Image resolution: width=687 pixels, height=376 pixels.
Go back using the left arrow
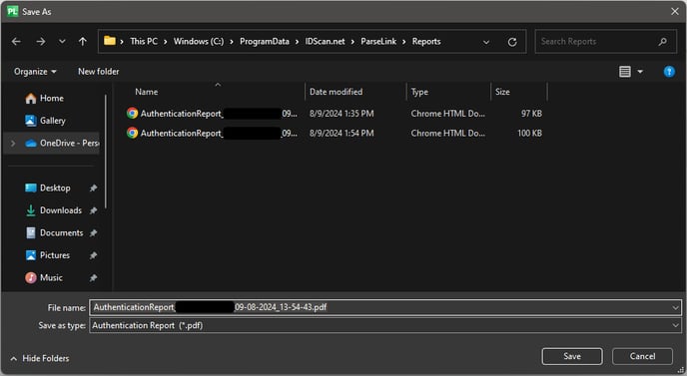coord(16,42)
